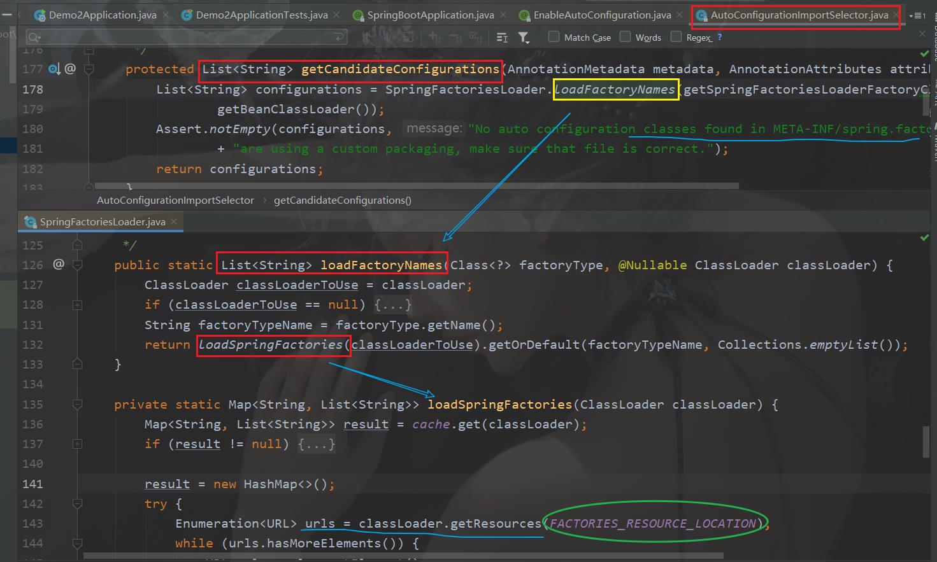Collapse the try block fold at line 142
Viewport: 937px width, 562px height.
[x=77, y=503]
